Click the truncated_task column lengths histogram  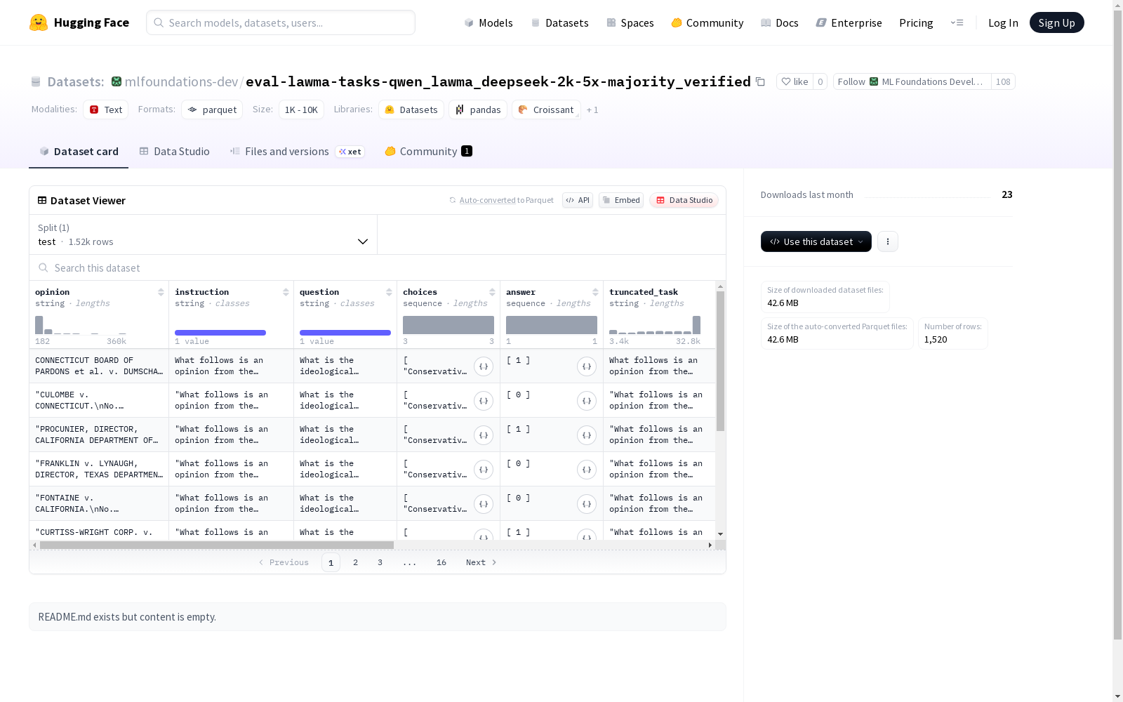click(656, 324)
